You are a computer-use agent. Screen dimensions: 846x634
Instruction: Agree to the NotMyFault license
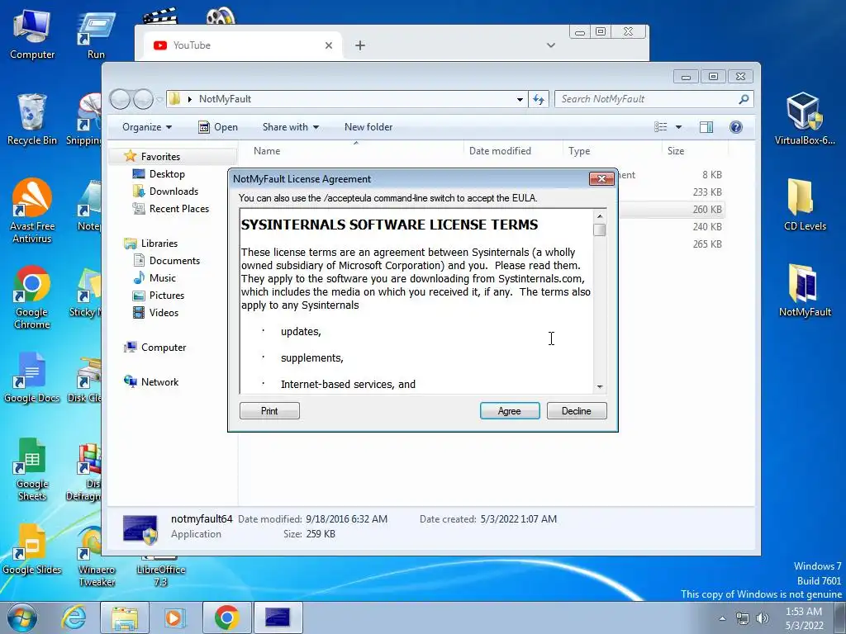tap(509, 411)
